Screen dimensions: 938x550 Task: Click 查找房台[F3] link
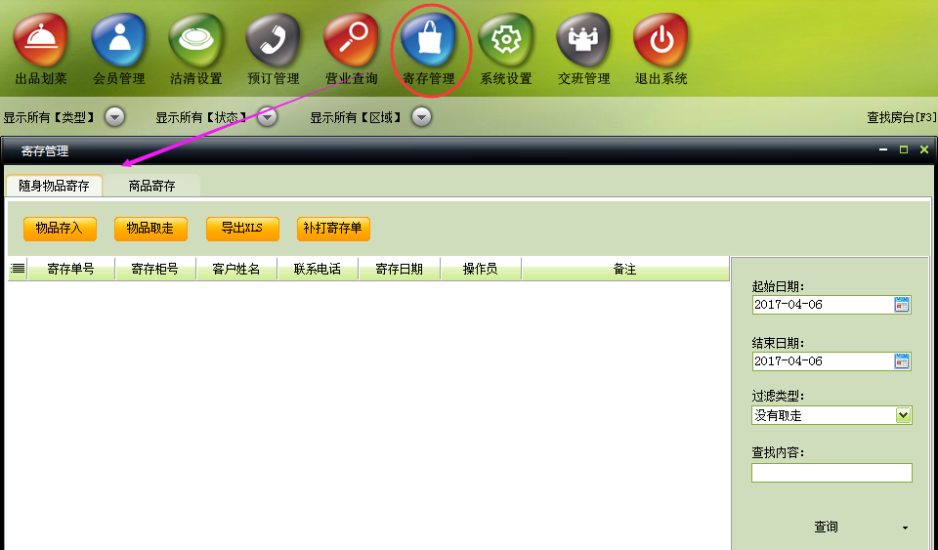(902, 117)
